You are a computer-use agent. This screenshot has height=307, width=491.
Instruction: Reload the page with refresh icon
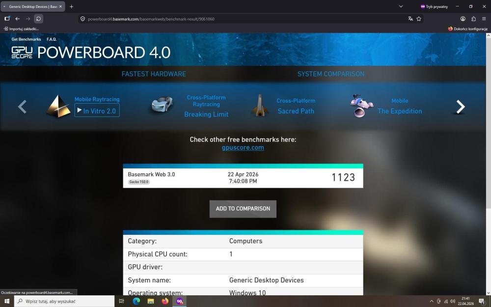(x=38, y=19)
